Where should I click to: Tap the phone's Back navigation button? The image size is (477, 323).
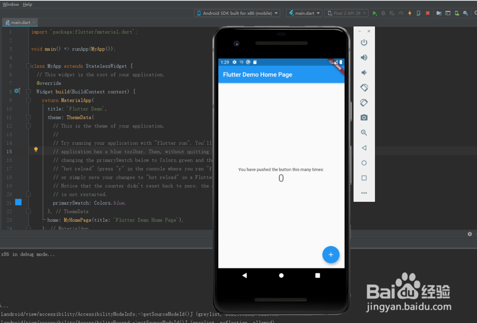click(245, 276)
